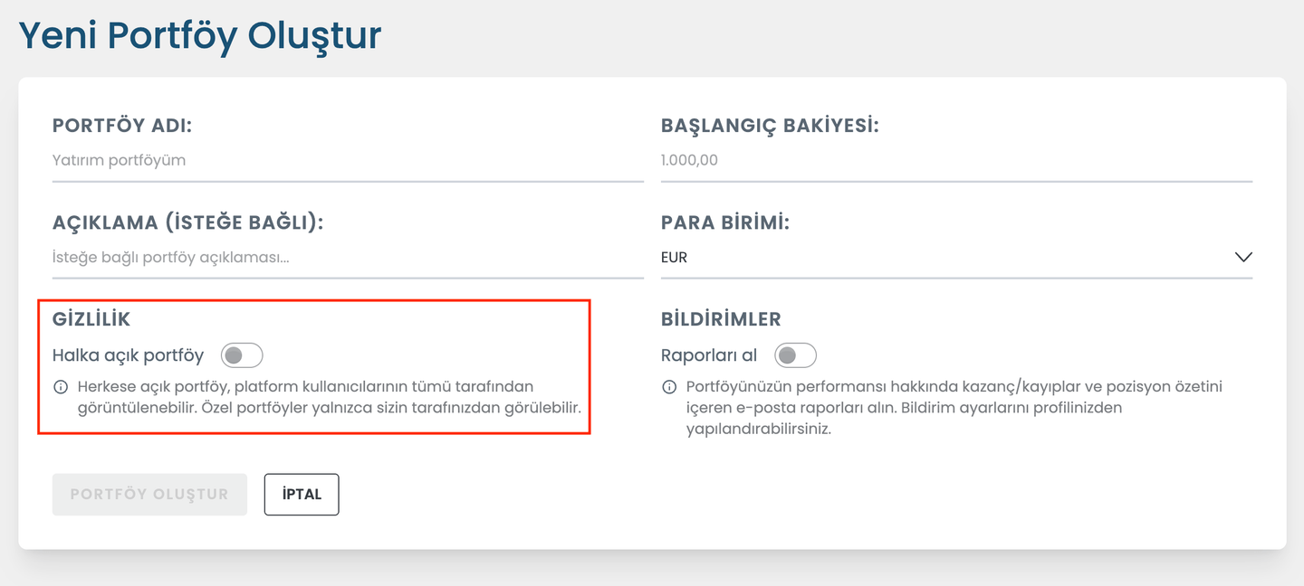Click the GİZLİLİK section heading
Image resolution: width=1304 pixels, height=586 pixels.
click(91, 318)
